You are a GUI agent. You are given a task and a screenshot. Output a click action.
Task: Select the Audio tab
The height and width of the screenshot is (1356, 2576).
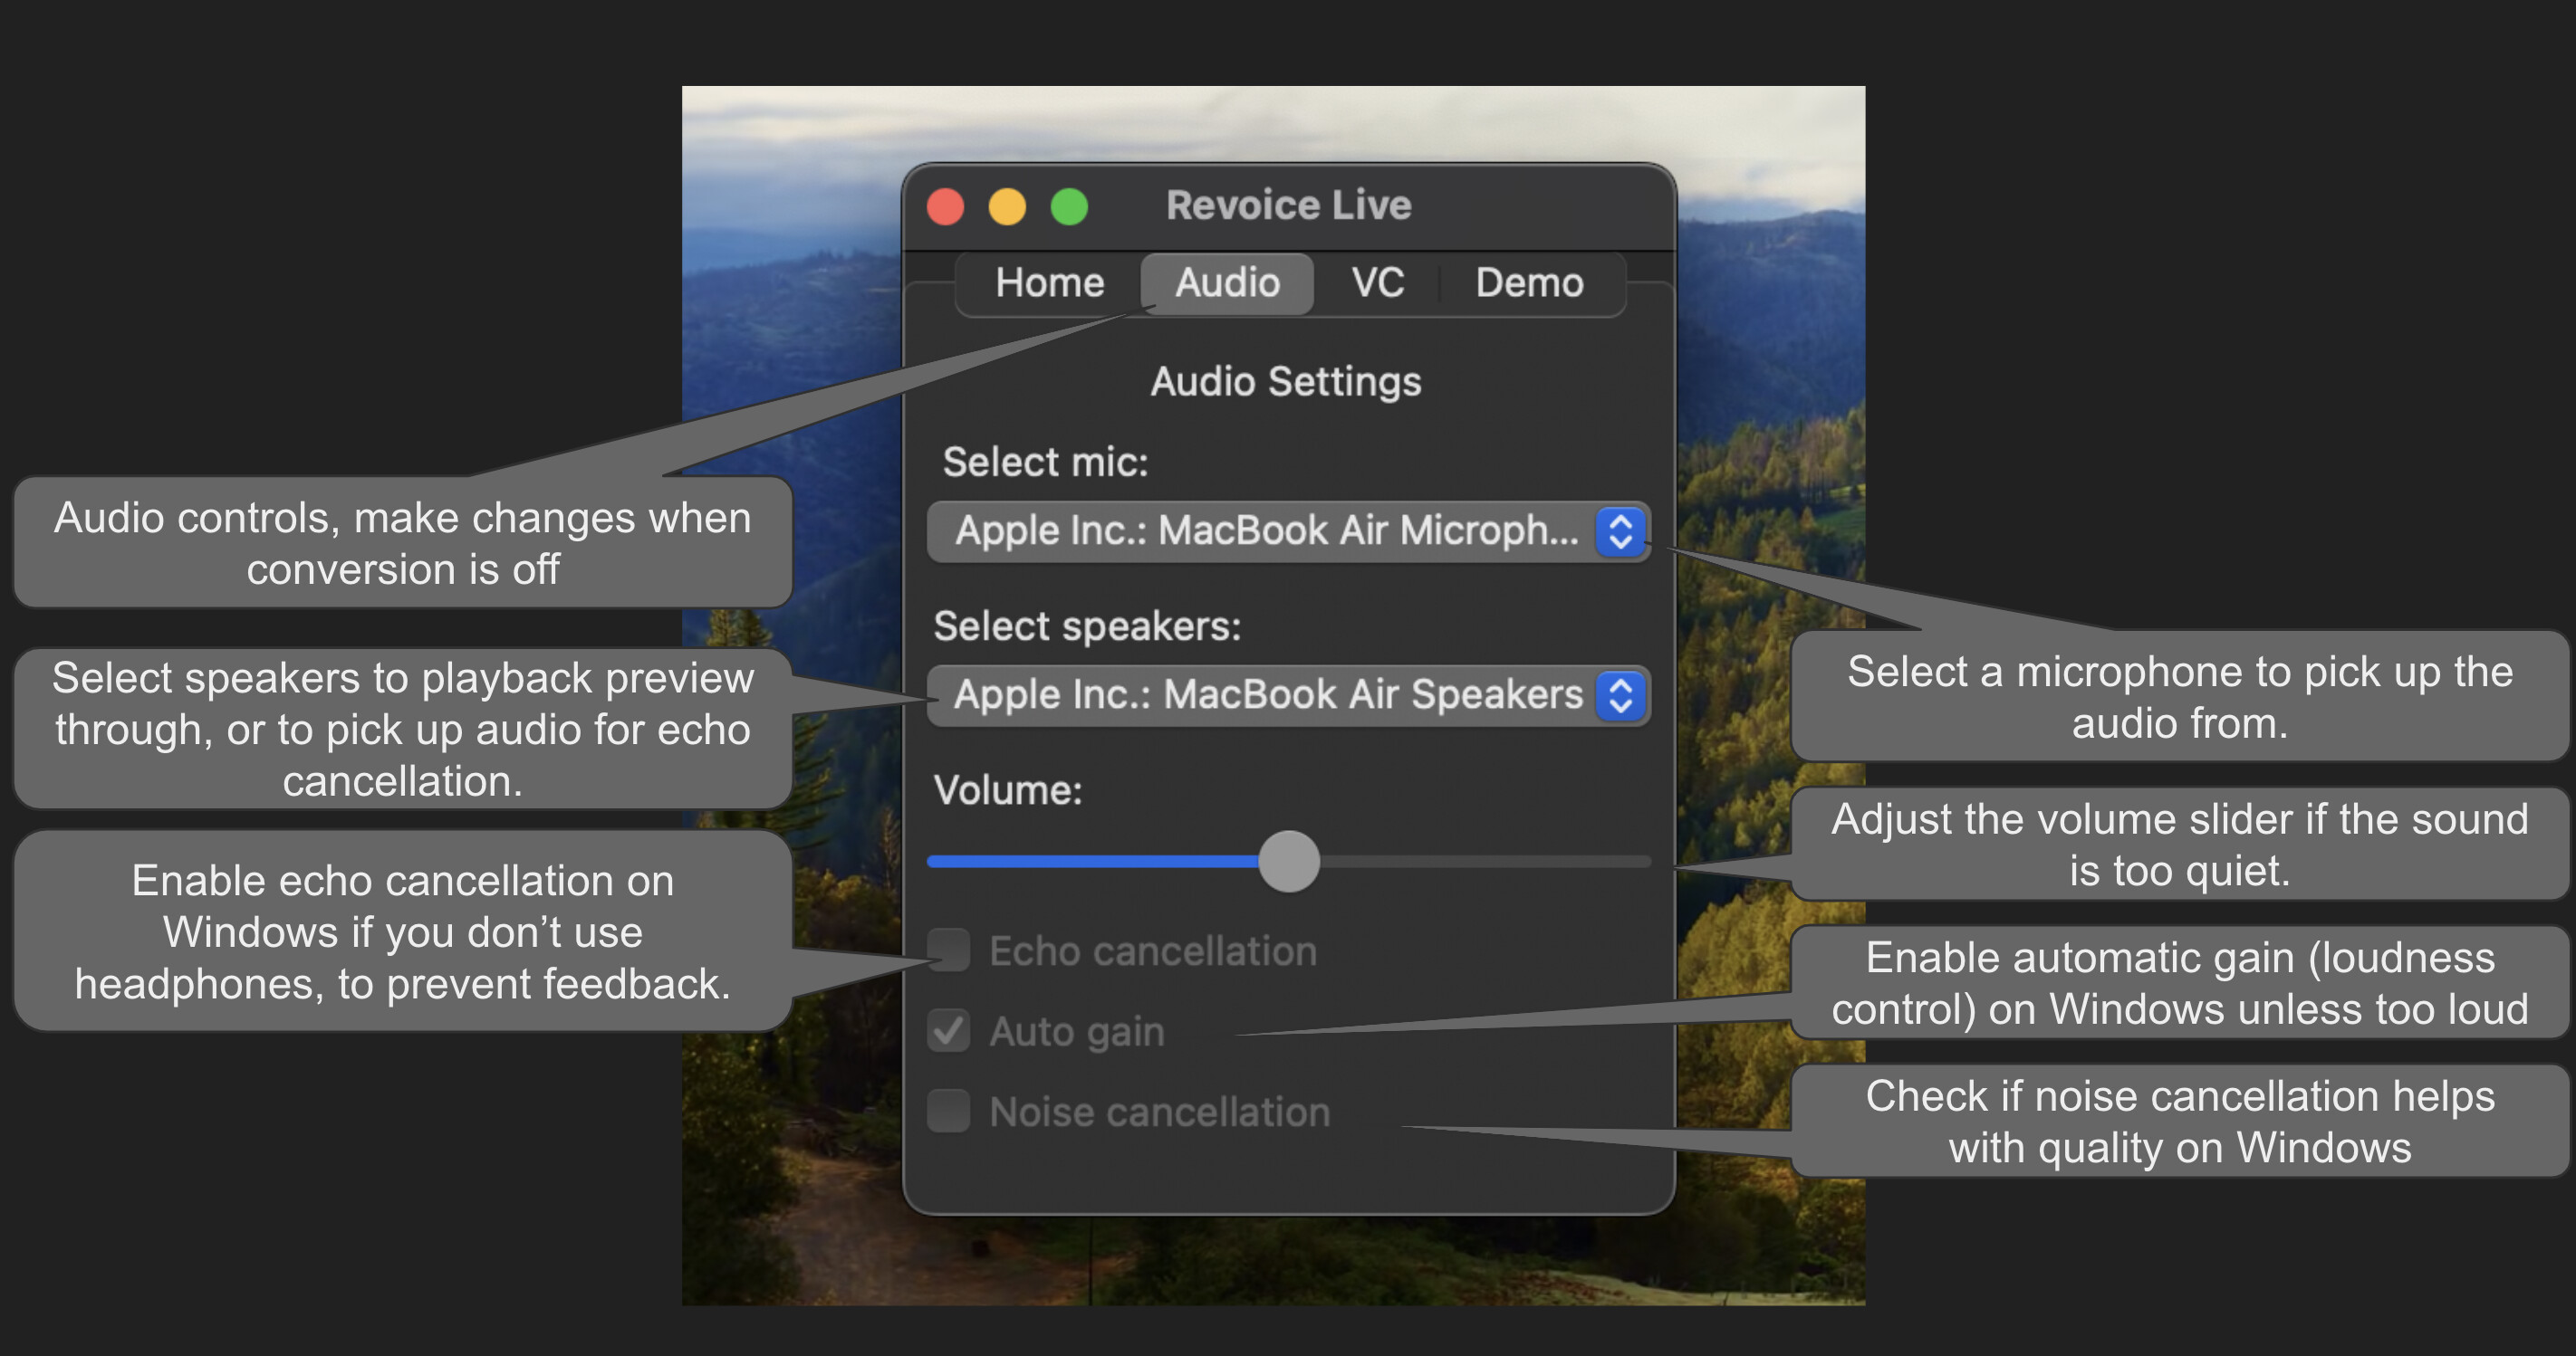[1226, 282]
